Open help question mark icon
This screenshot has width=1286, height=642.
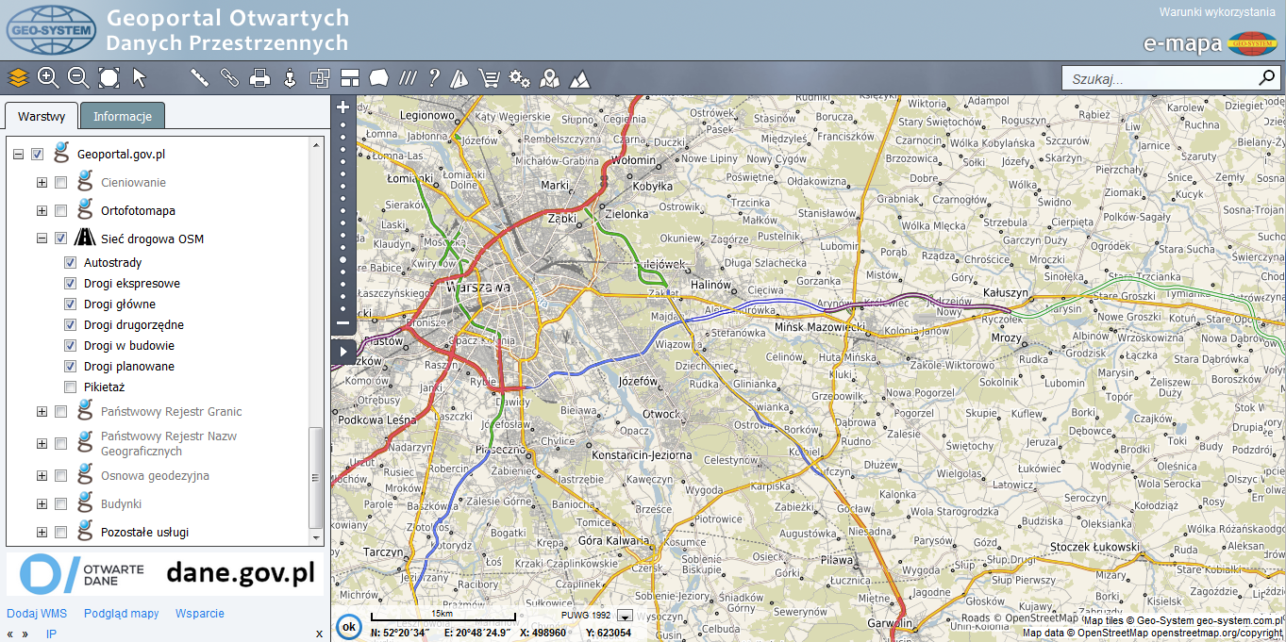pyautogui.click(x=433, y=77)
